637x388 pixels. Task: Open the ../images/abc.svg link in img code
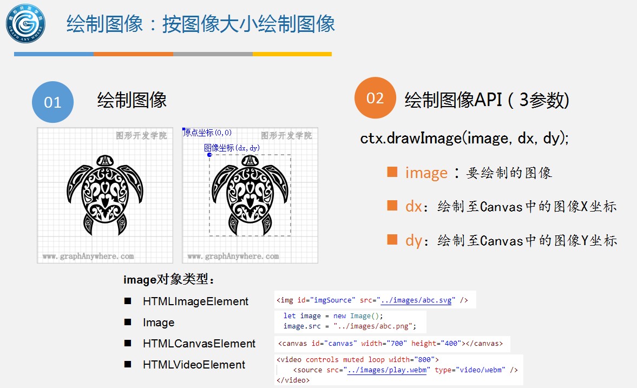[x=416, y=300]
